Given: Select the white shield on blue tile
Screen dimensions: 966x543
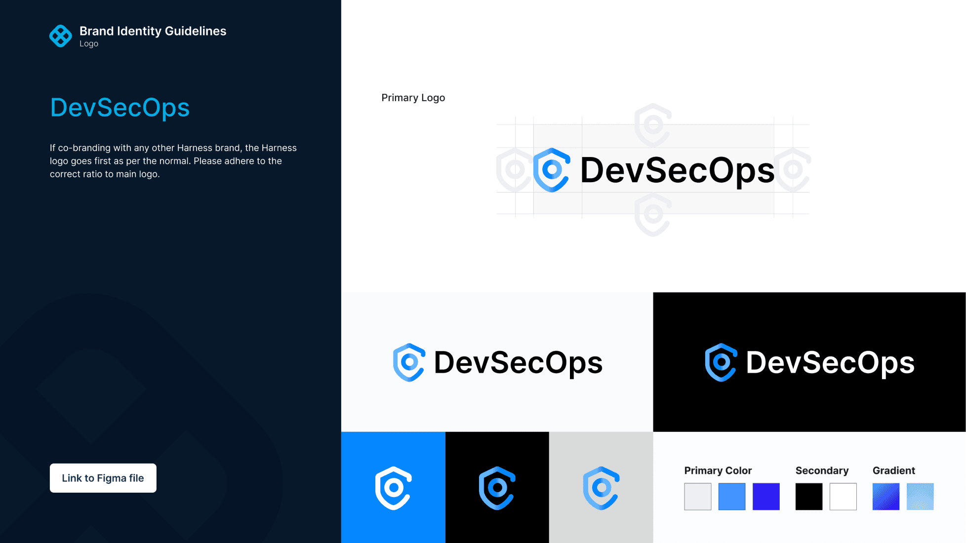Looking at the screenshot, I should [393, 488].
